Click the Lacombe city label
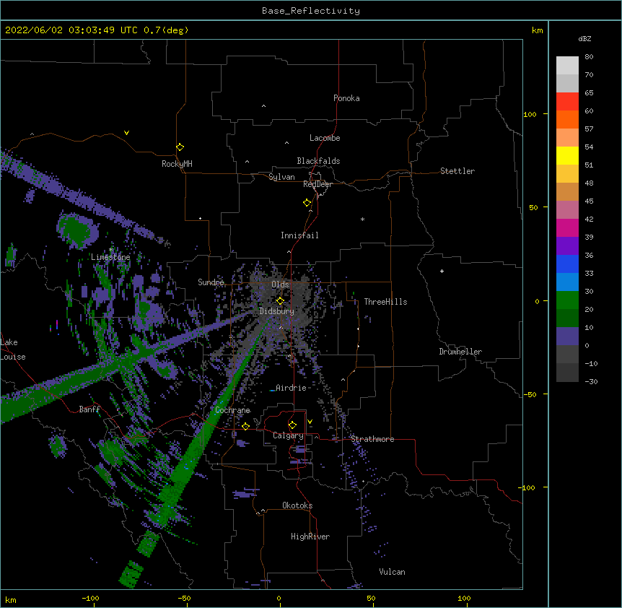Viewport: 622px width, 608px height. point(325,138)
